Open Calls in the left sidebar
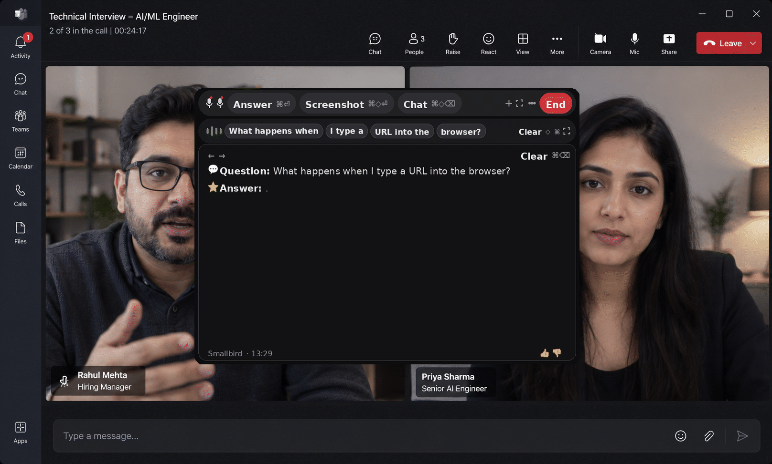 (x=21, y=196)
